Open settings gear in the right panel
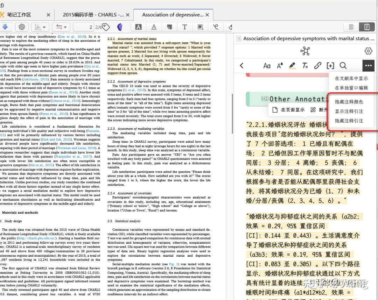 click(368, 51)
